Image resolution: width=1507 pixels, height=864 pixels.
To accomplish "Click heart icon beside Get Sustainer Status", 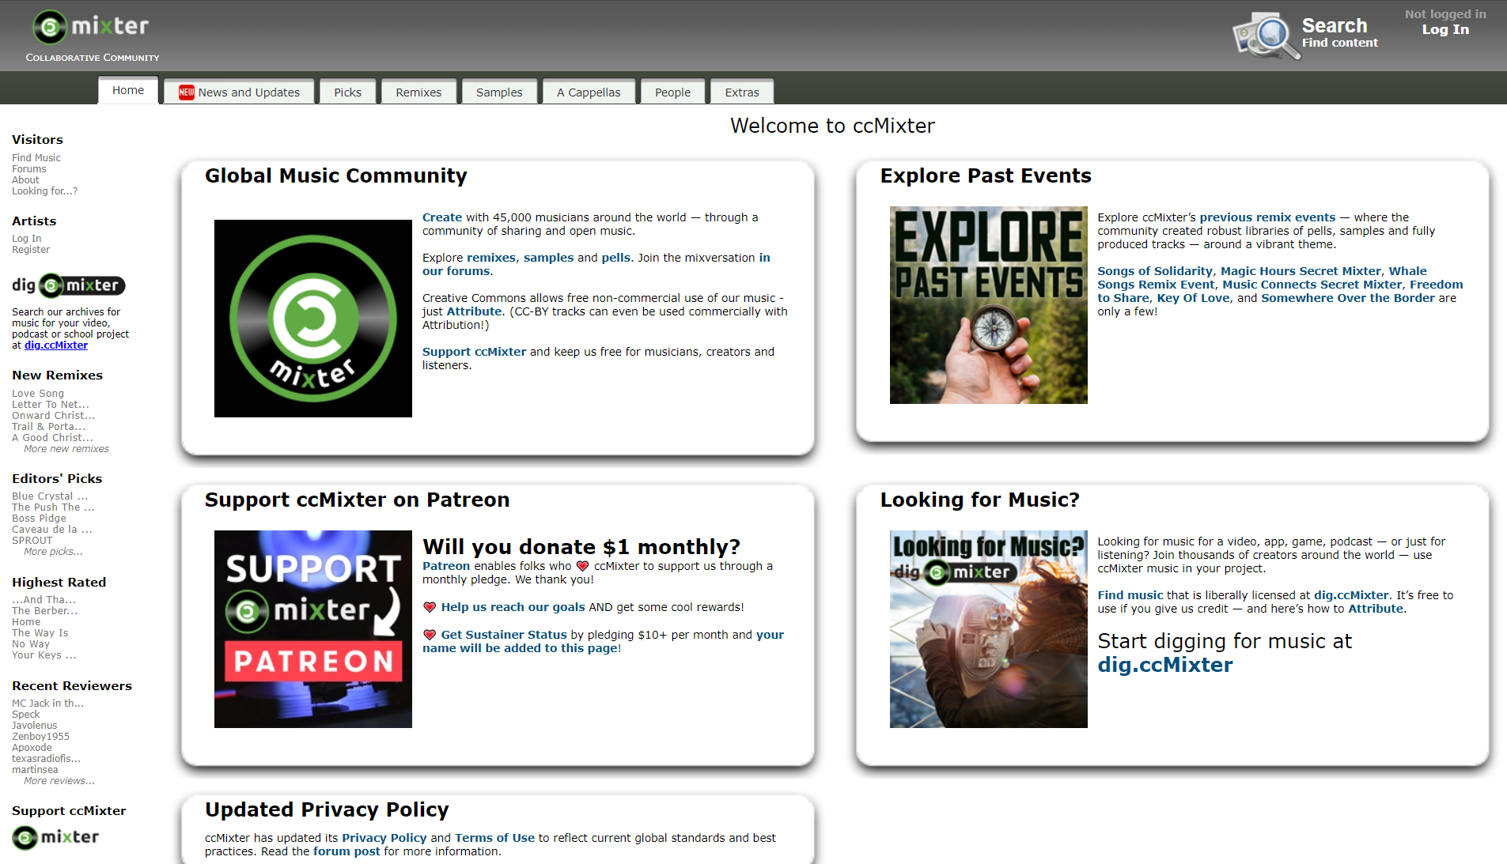I will coord(430,635).
